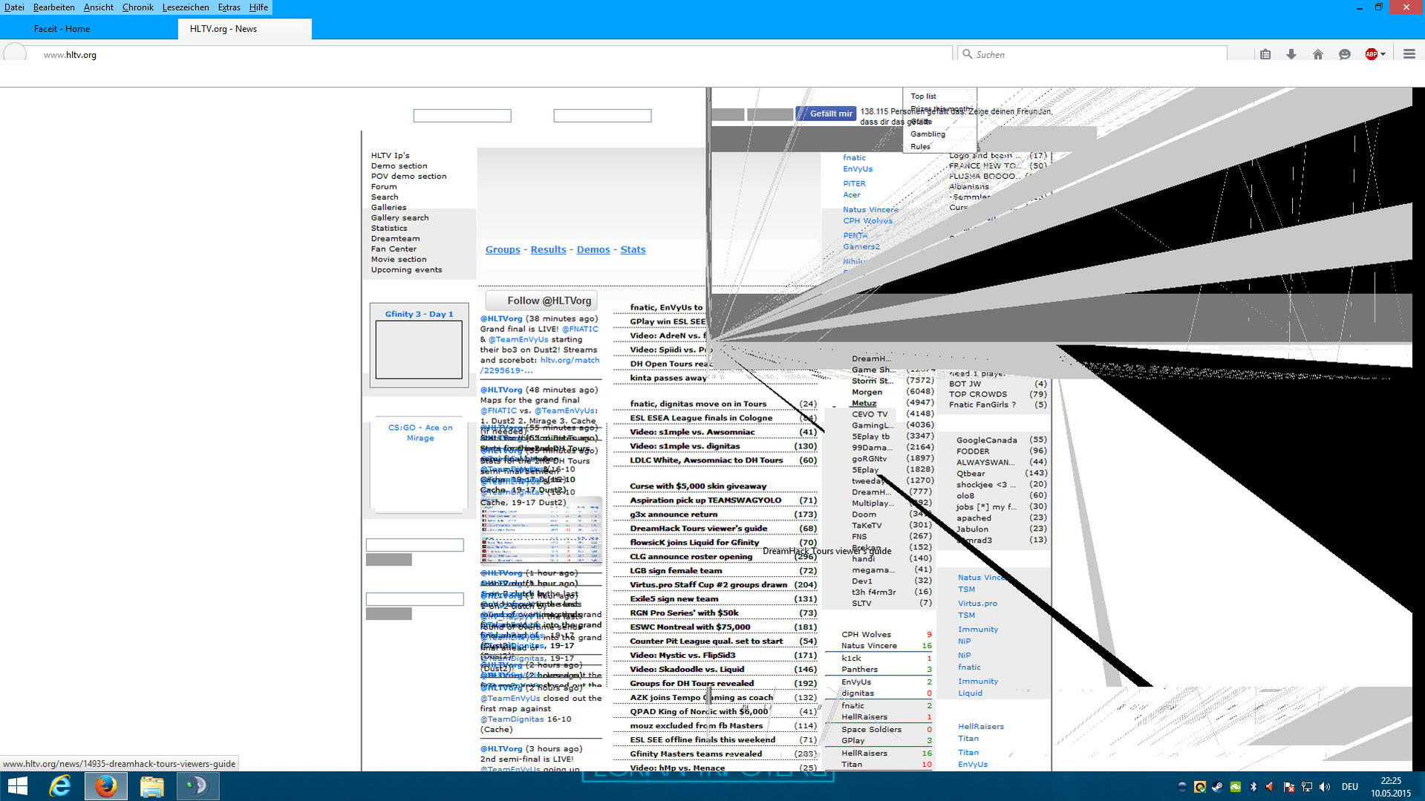1425x801 pixels.
Task: Go to the Firefox home page icon
Action: 1318,54
